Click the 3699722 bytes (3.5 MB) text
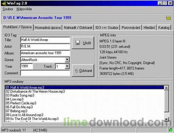This screenshot has width=174, height=133. tap(117, 74)
